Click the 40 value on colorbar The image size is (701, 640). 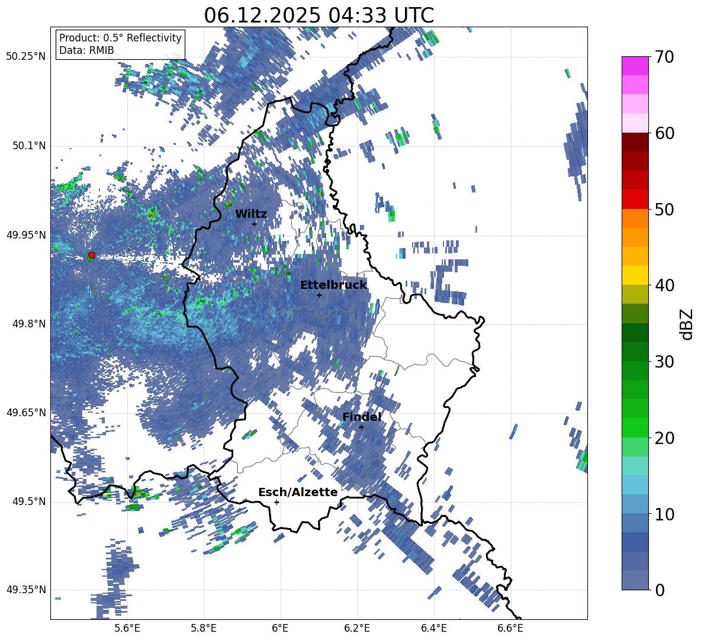(664, 285)
